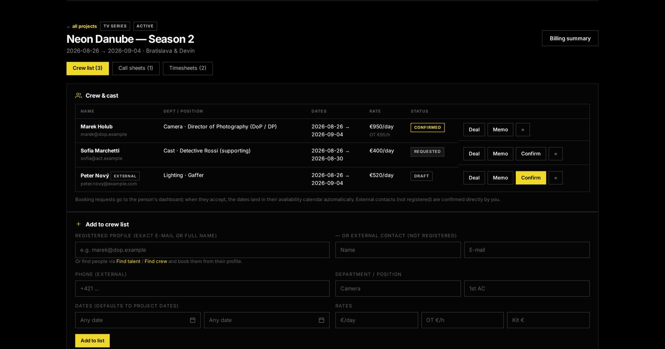Focus the position field showing 1st AC
This screenshot has width=665, height=349.
pyautogui.click(x=527, y=289)
